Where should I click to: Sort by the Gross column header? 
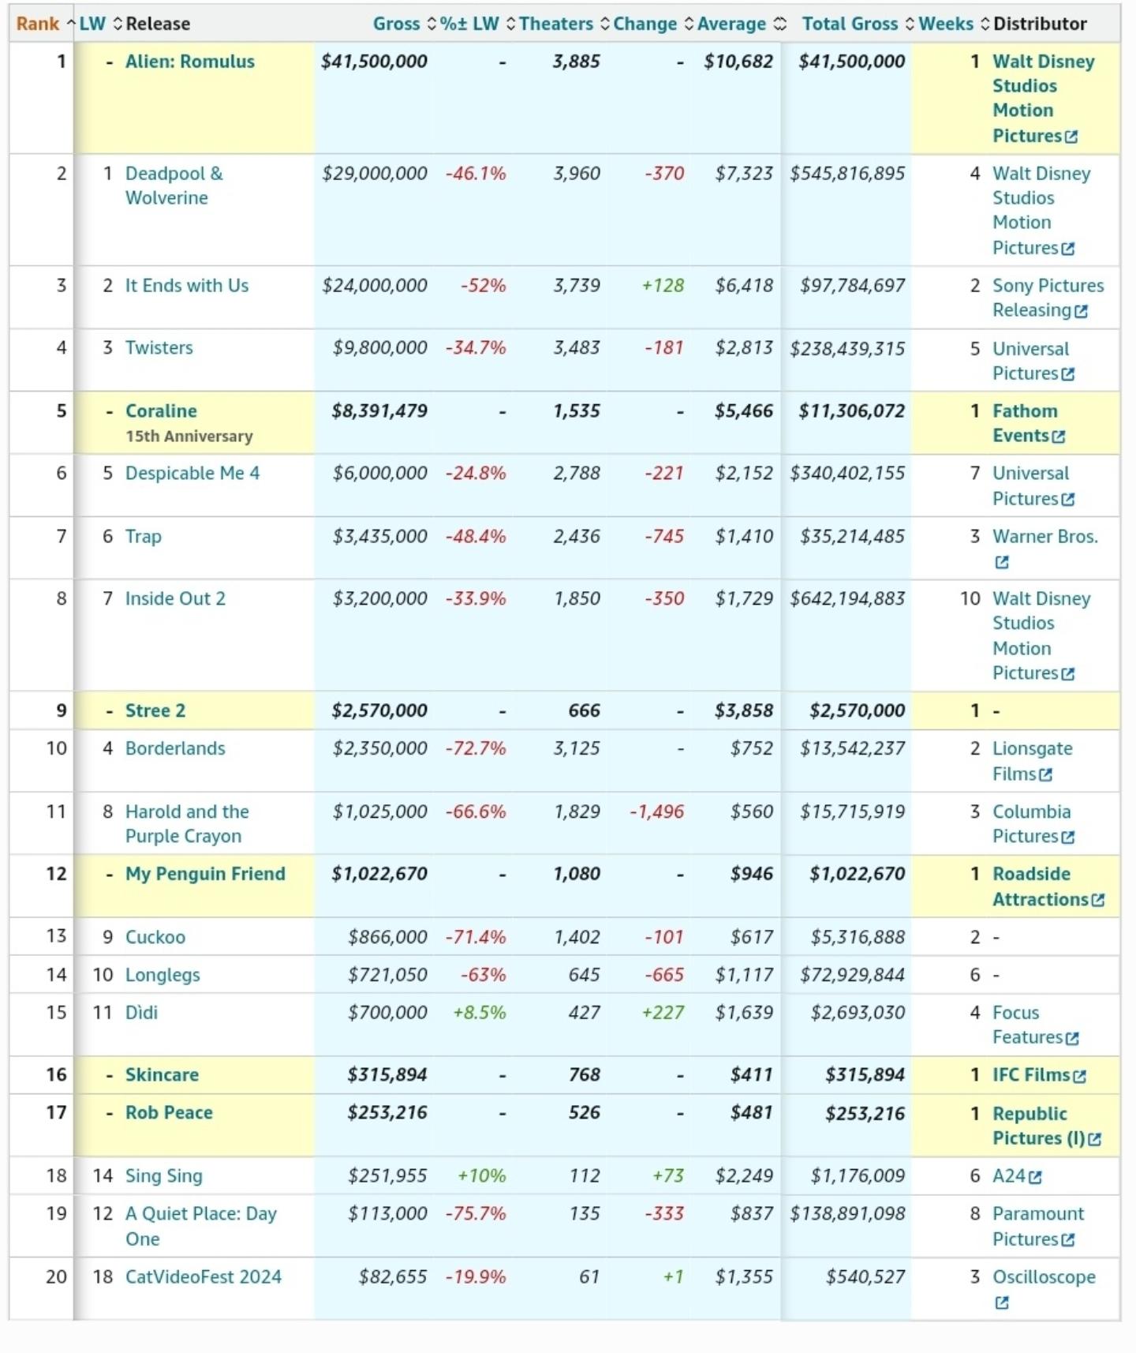(x=404, y=24)
